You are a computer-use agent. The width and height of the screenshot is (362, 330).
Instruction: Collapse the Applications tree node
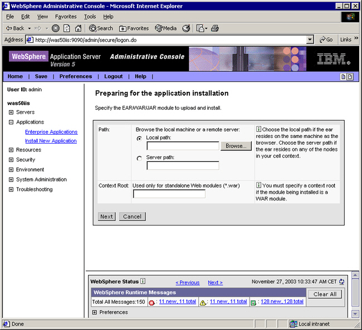click(x=11, y=122)
